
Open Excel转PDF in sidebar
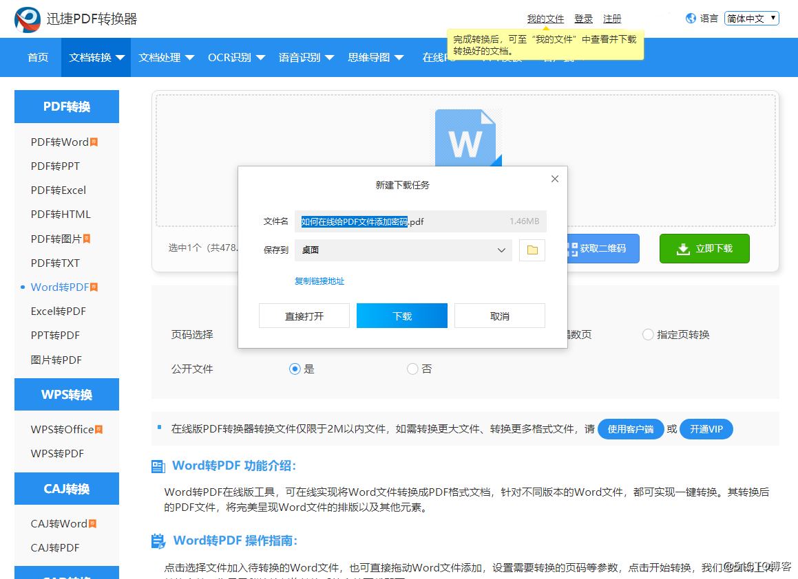[58, 311]
